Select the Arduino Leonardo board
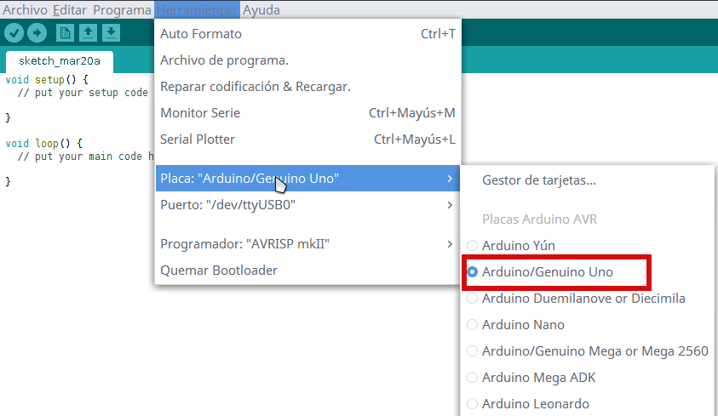The width and height of the screenshot is (718, 416). coord(535,404)
